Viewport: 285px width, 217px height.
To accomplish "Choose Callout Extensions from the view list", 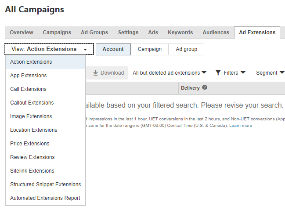I will tap(45, 103).
